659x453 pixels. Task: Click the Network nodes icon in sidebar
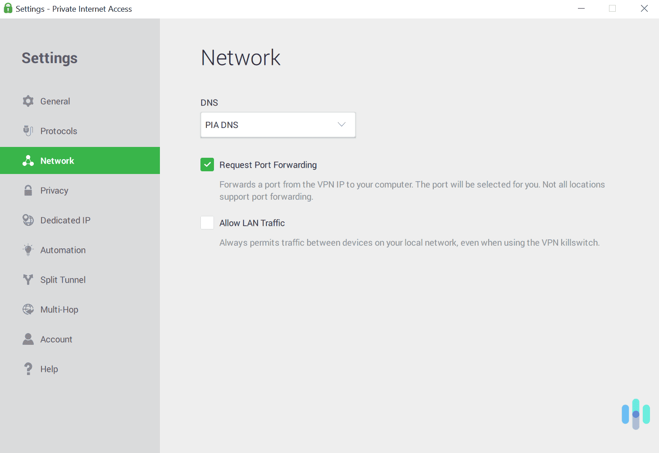click(28, 160)
